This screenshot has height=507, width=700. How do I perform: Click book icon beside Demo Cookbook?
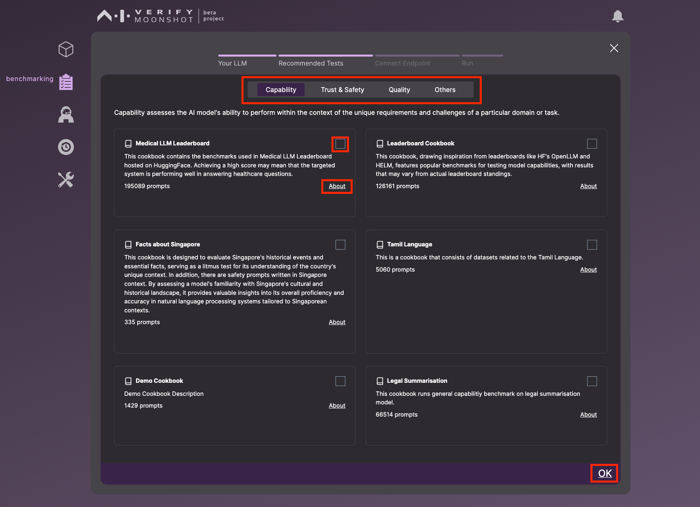(x=128, y=381)
